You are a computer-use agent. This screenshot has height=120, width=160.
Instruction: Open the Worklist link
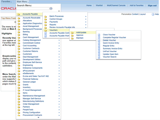[99, 5]
